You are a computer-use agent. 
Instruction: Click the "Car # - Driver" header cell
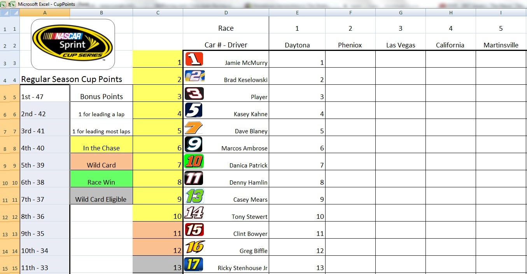click(226, 42)
